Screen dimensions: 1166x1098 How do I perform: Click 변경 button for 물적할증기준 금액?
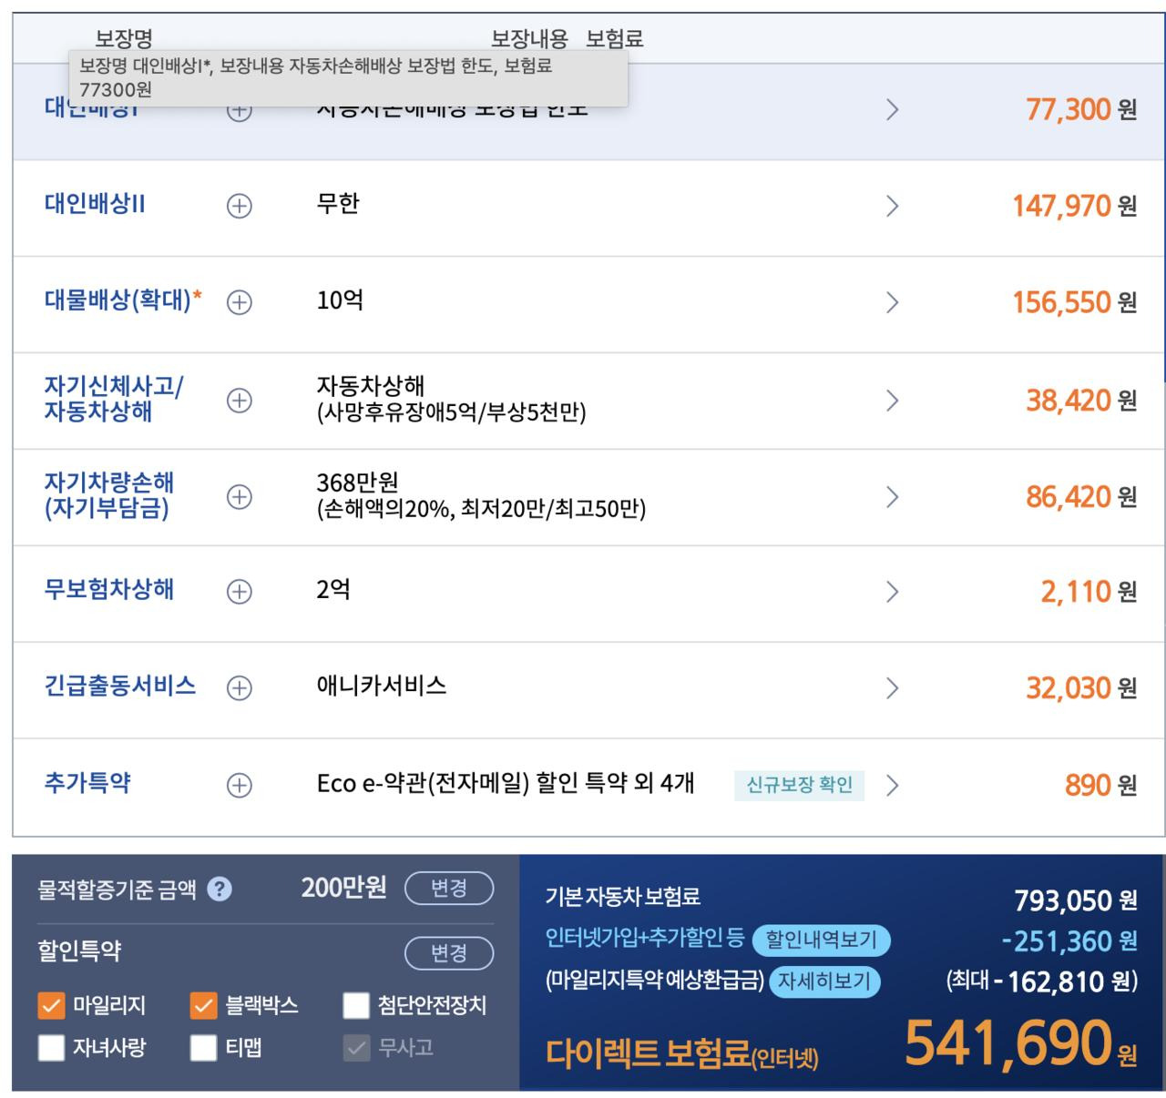tap(449, 888)
